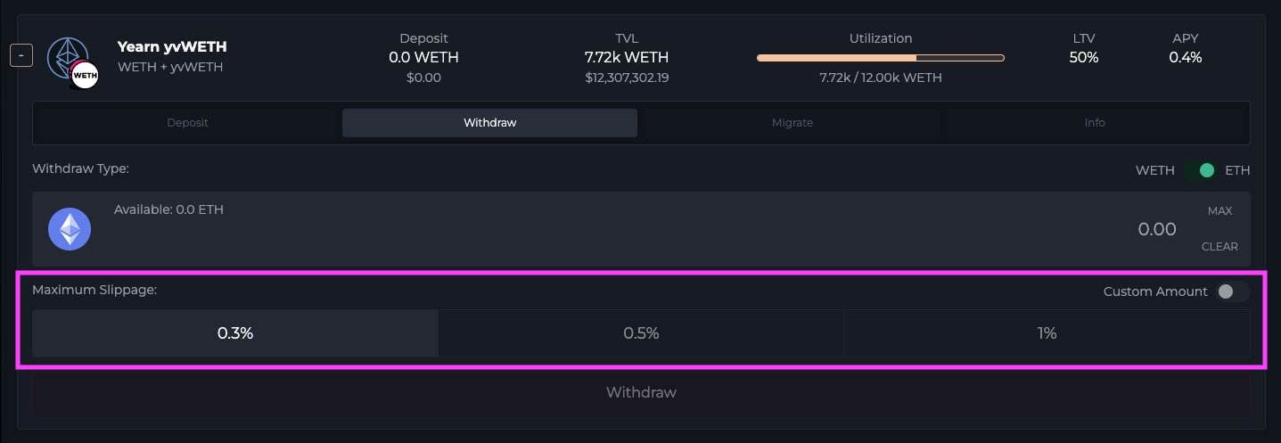
Task: Toggle withdraw type between WETH and ETH
Action: (1200, 170)
